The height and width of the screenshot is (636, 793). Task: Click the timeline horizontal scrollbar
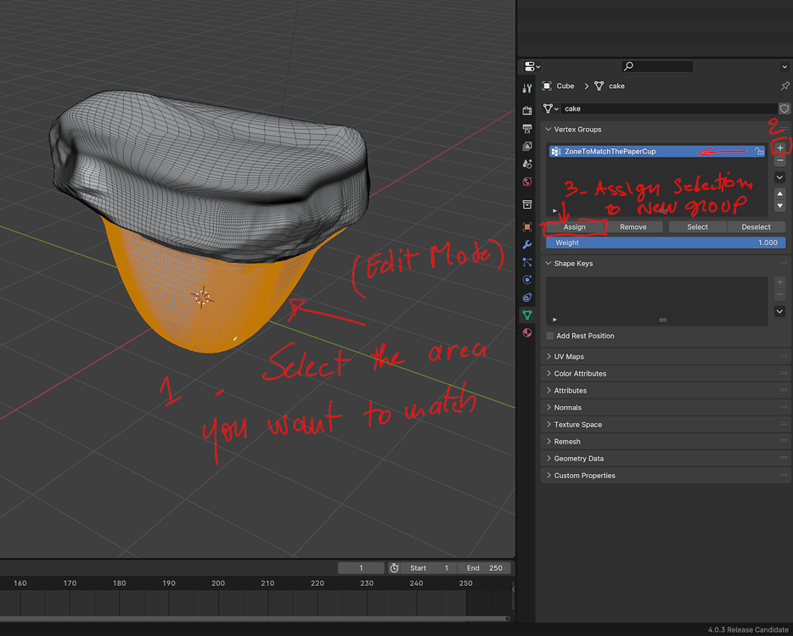coord(255,618)
